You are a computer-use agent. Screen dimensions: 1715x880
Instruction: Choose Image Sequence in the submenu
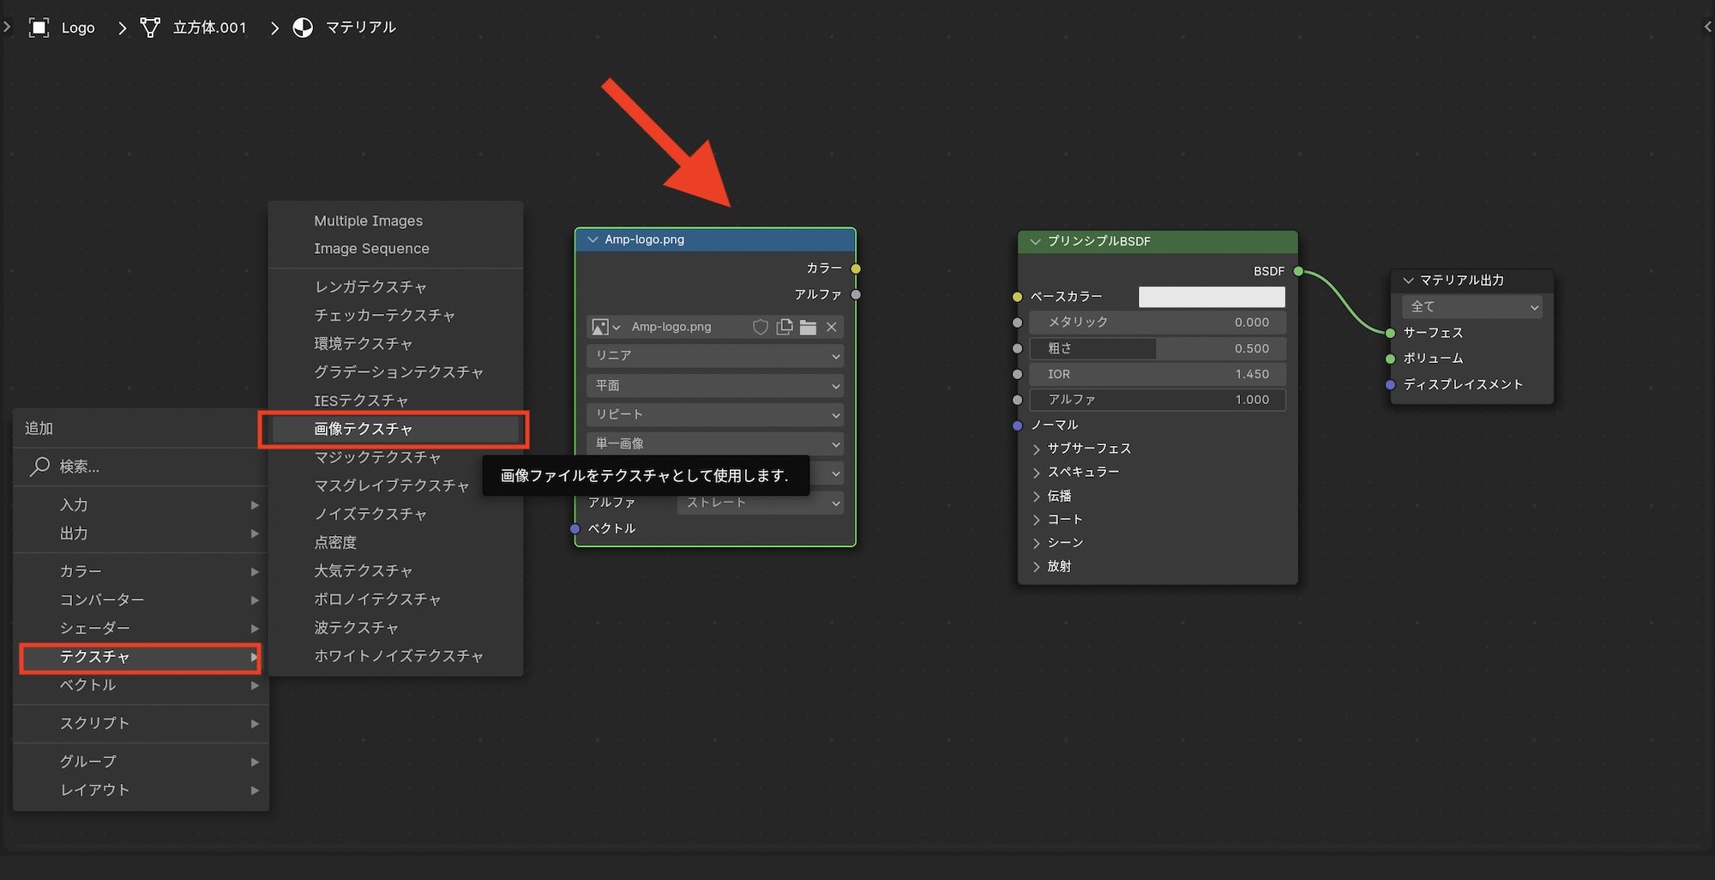(x=371, y=249)
